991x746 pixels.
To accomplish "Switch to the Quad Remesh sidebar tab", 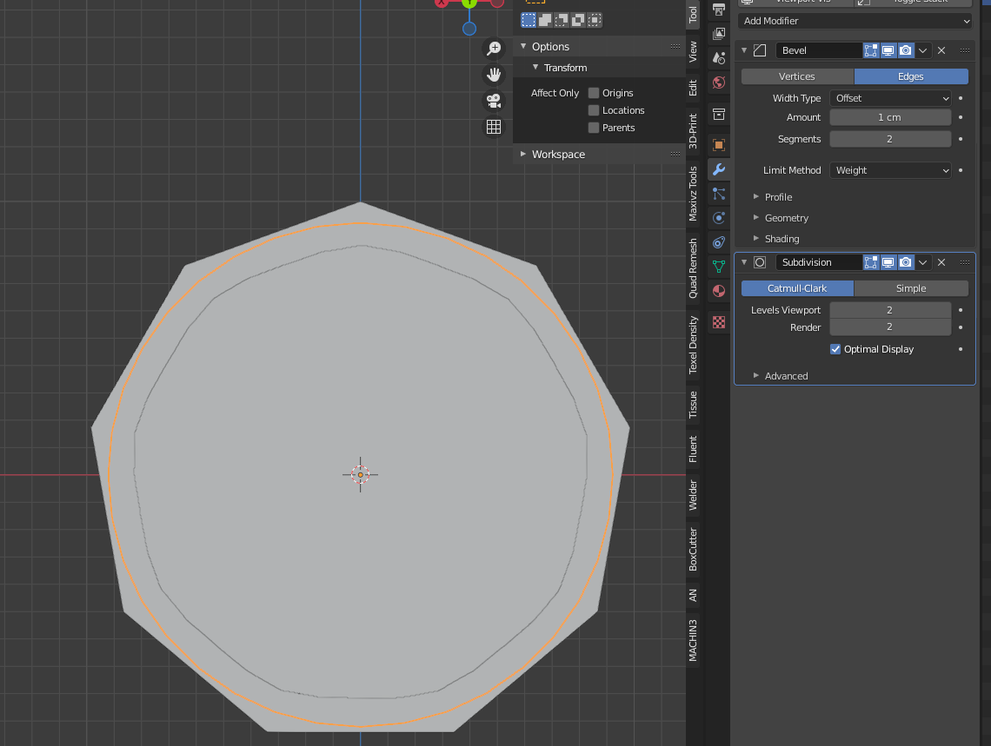I will click(x=694, y=268).
